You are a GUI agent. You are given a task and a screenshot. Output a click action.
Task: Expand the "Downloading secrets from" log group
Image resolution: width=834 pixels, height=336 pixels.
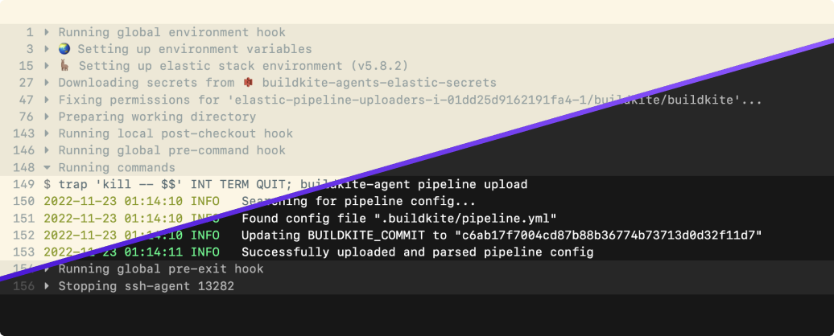click(47, 83)
